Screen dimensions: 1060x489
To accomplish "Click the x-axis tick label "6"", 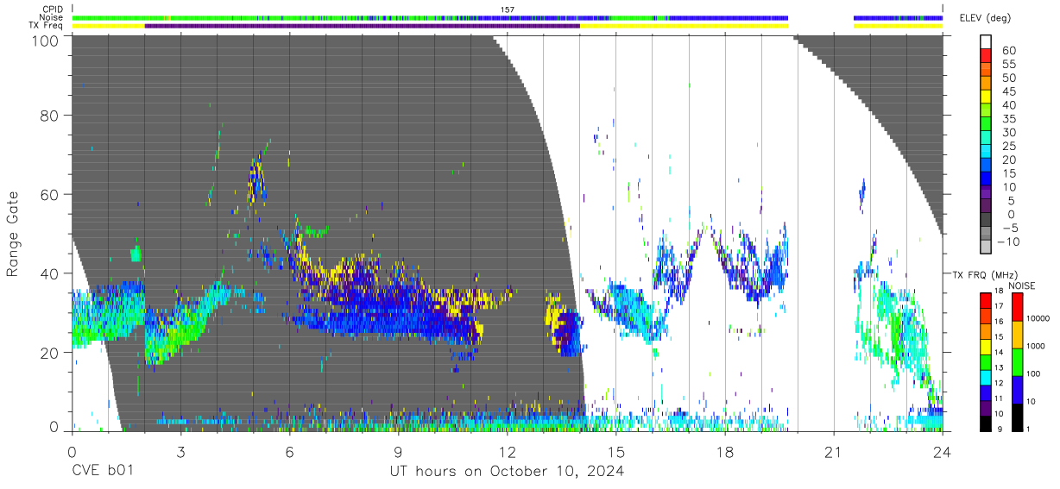I will [x=290, y=452].
